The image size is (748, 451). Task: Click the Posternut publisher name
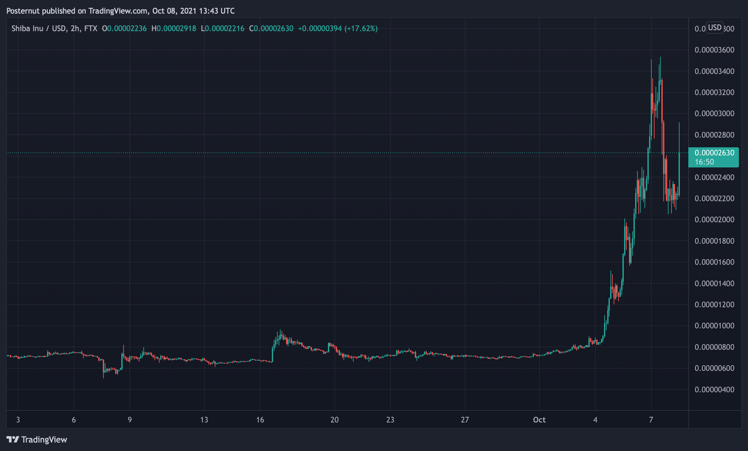point(24,11)
